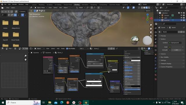Expand the Viewport Display panel
The image size is (186, 105).
[166, 64]
